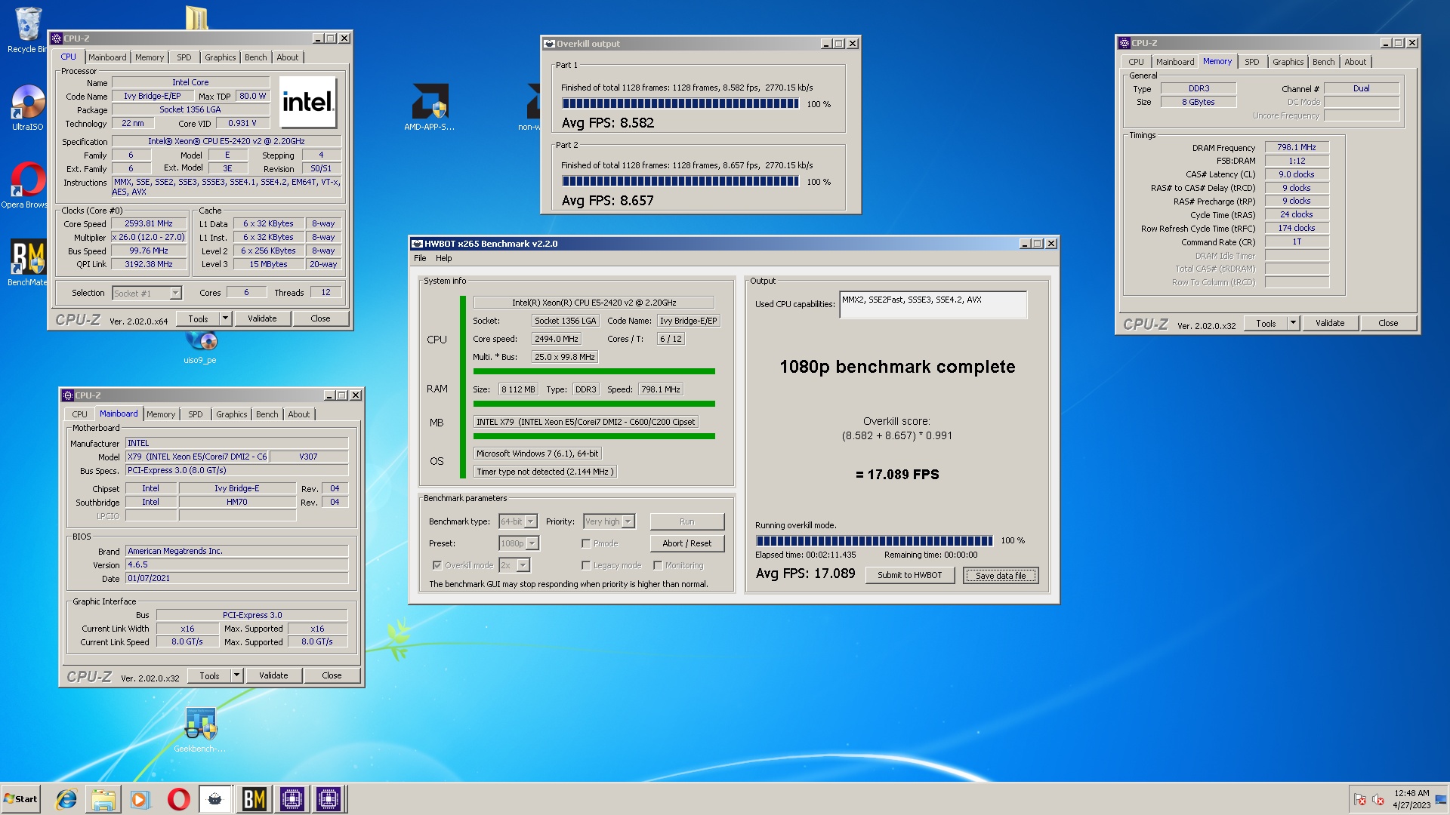The height and width of the screenshot is (815, 1450).
Task: Expand Tools arrow in CPU-Z Memory window
Action: [1293, 323]
